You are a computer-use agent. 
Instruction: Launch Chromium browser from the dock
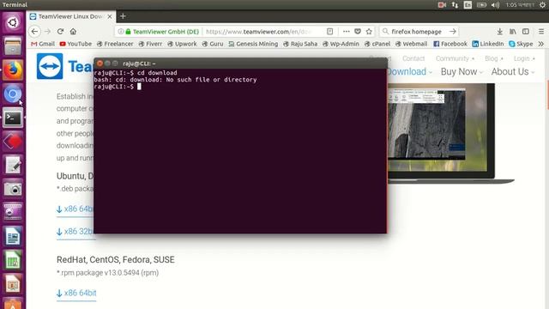[13, 94]
